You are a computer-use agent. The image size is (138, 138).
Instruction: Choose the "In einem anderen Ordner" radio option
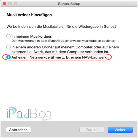pyautogui.click(x=9, y=47)
